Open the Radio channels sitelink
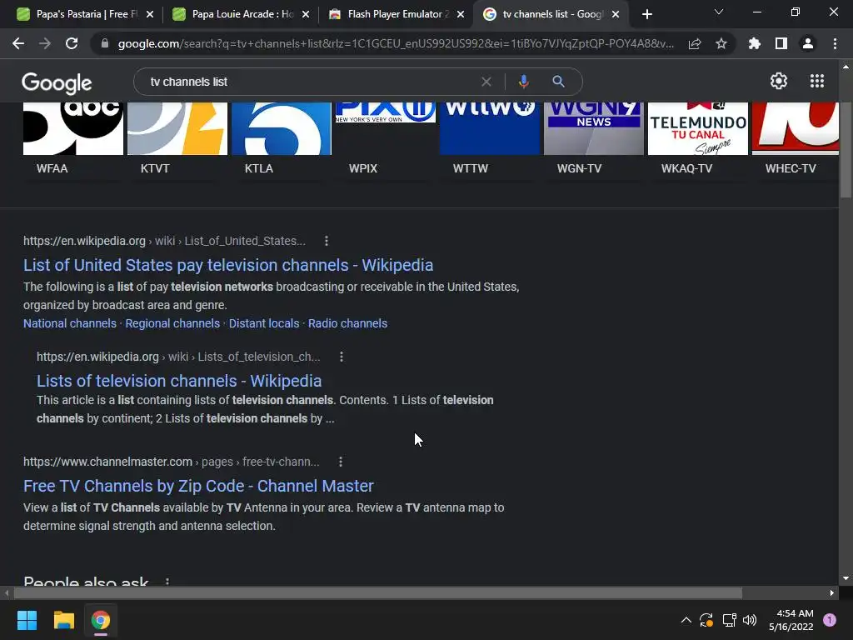 347,323
